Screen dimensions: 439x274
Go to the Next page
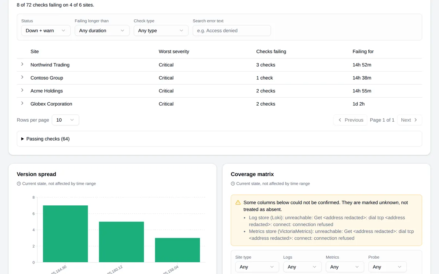[409, 120]
